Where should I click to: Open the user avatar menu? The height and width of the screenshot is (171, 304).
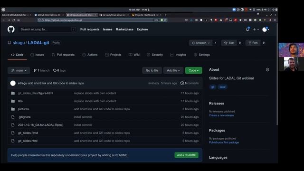[266, 29]
